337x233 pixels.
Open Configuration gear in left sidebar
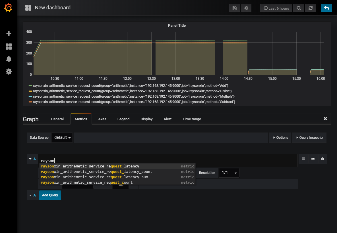tap(9, 72)
